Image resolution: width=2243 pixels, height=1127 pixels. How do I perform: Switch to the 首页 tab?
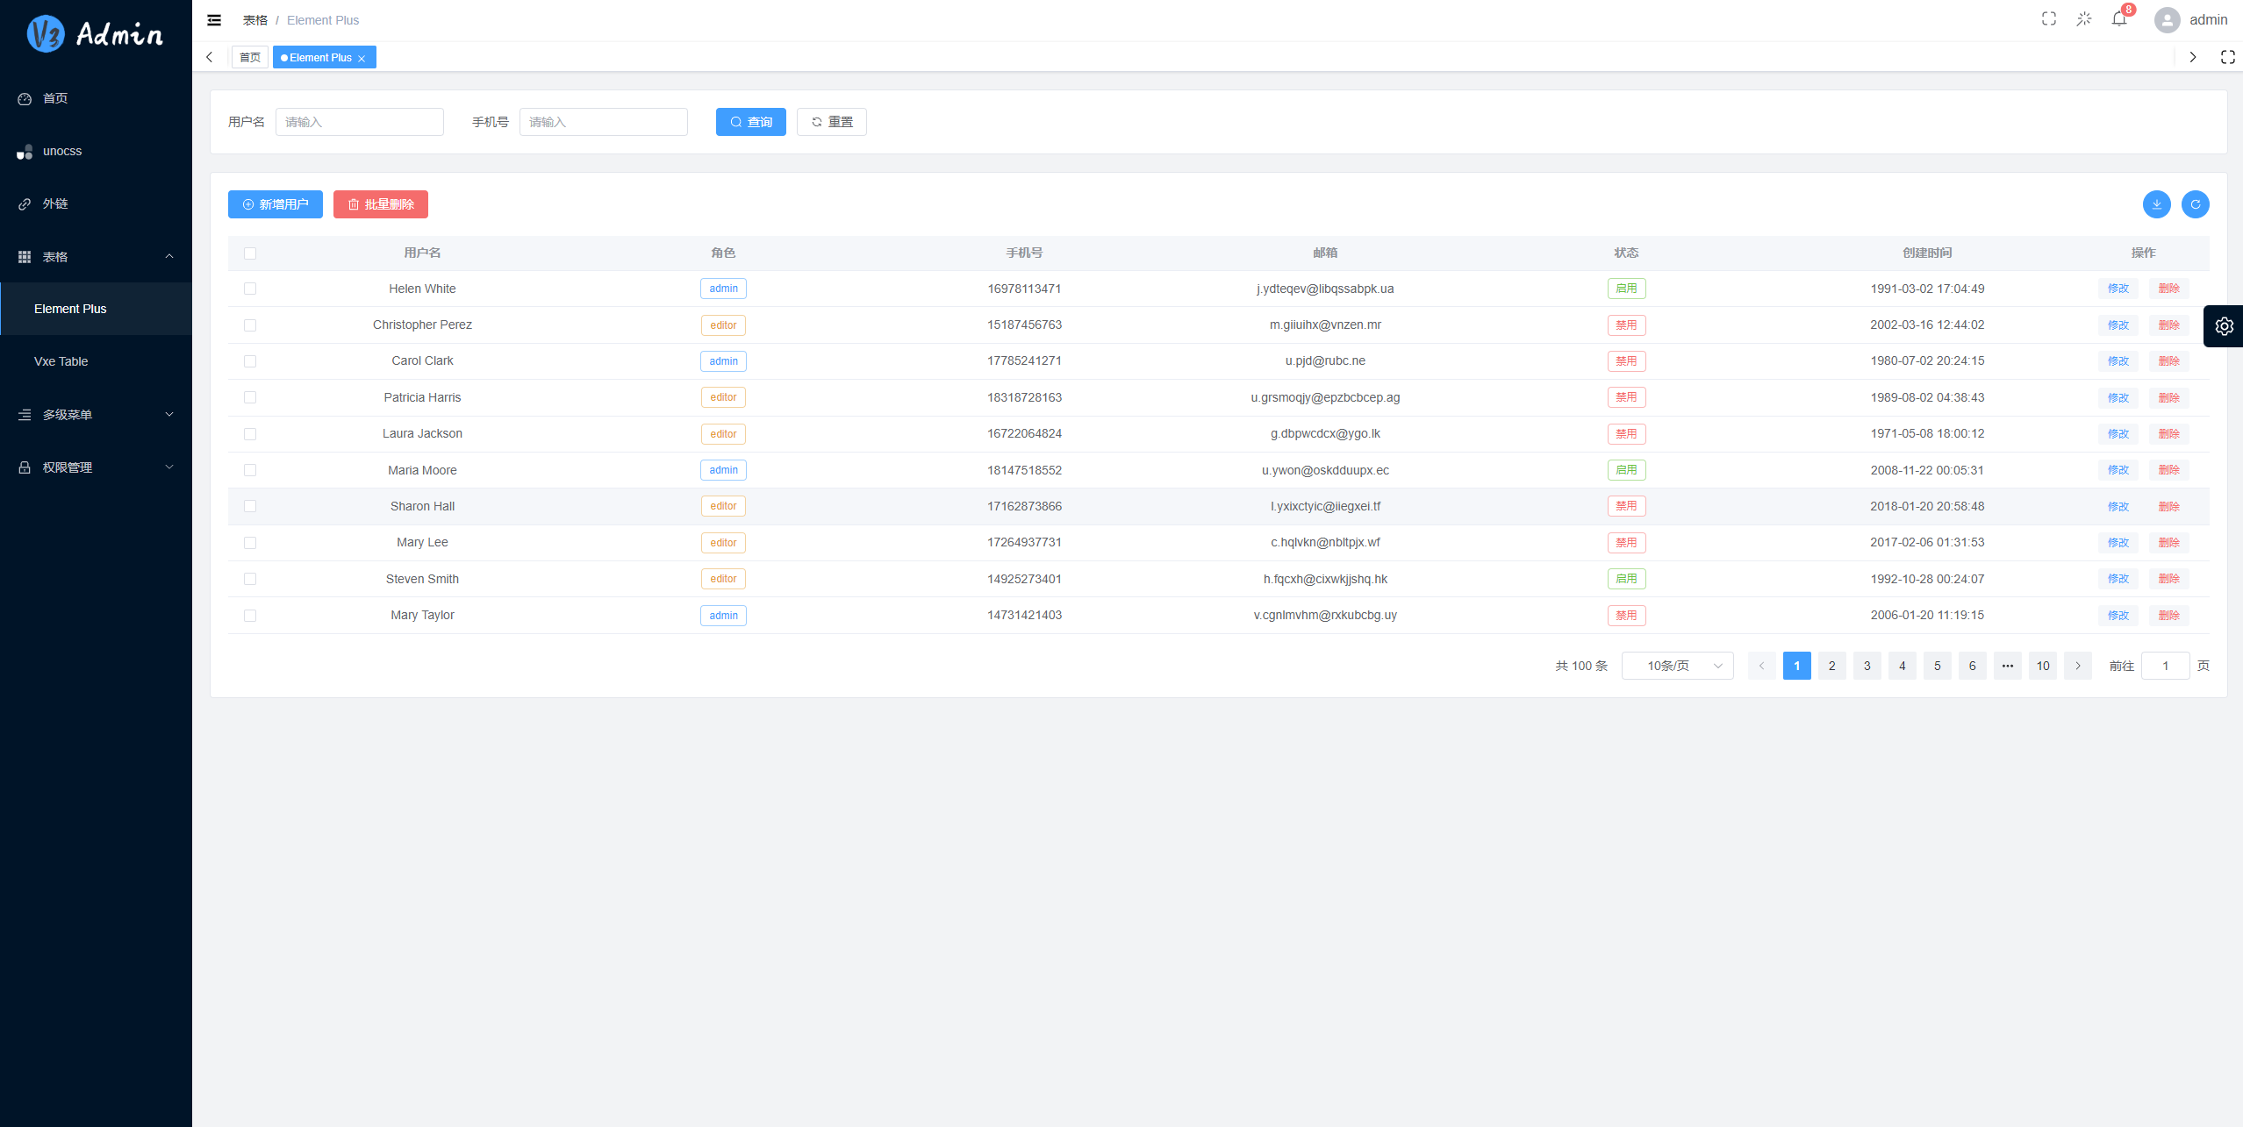click(x=249, y=57)
